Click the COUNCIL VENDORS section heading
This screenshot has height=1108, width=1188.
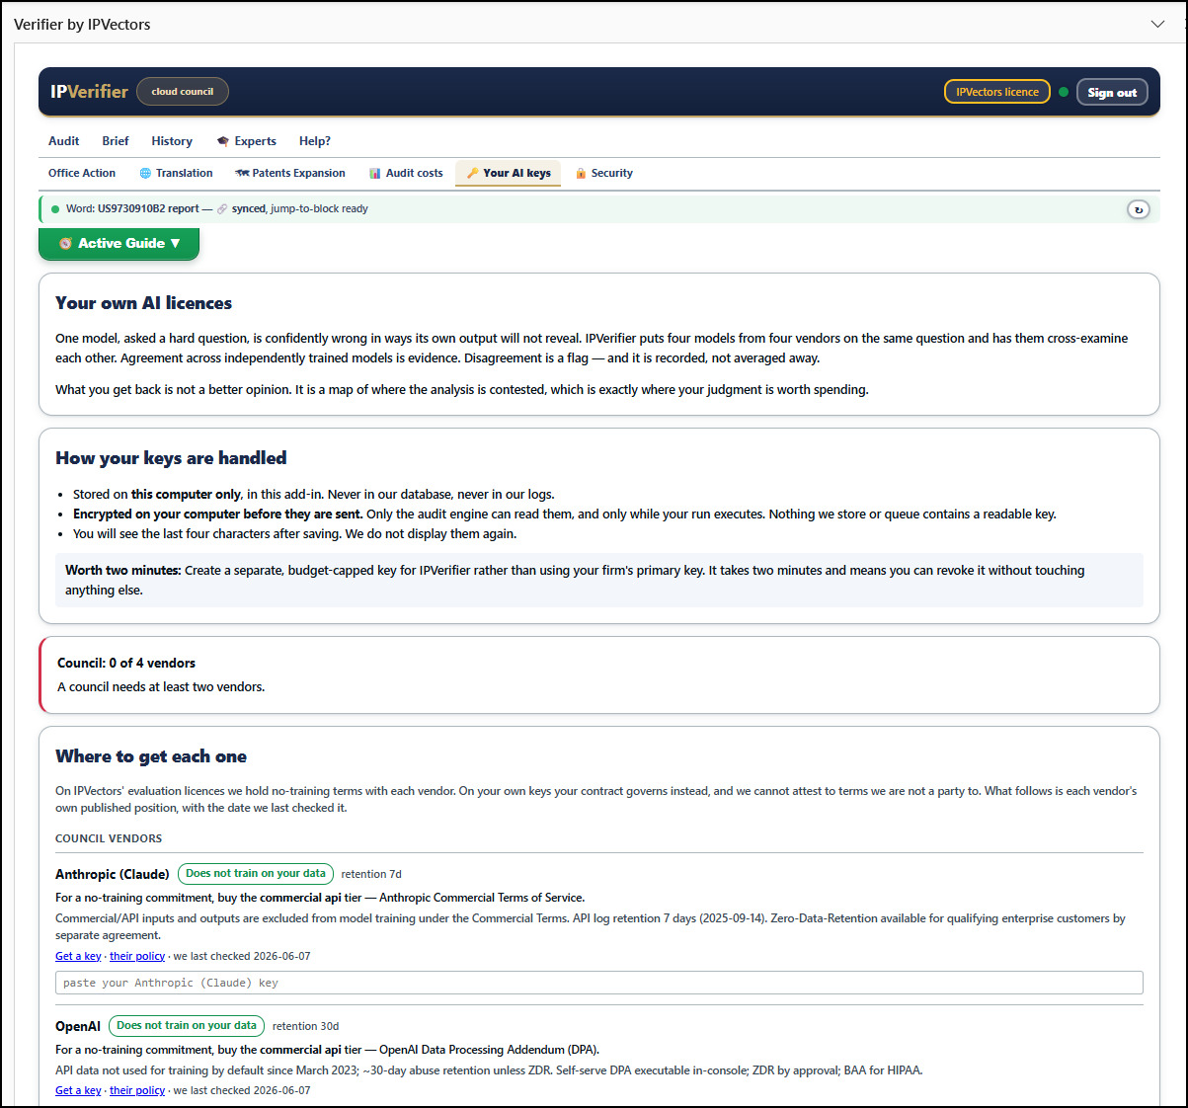click(x=109, y=838)
